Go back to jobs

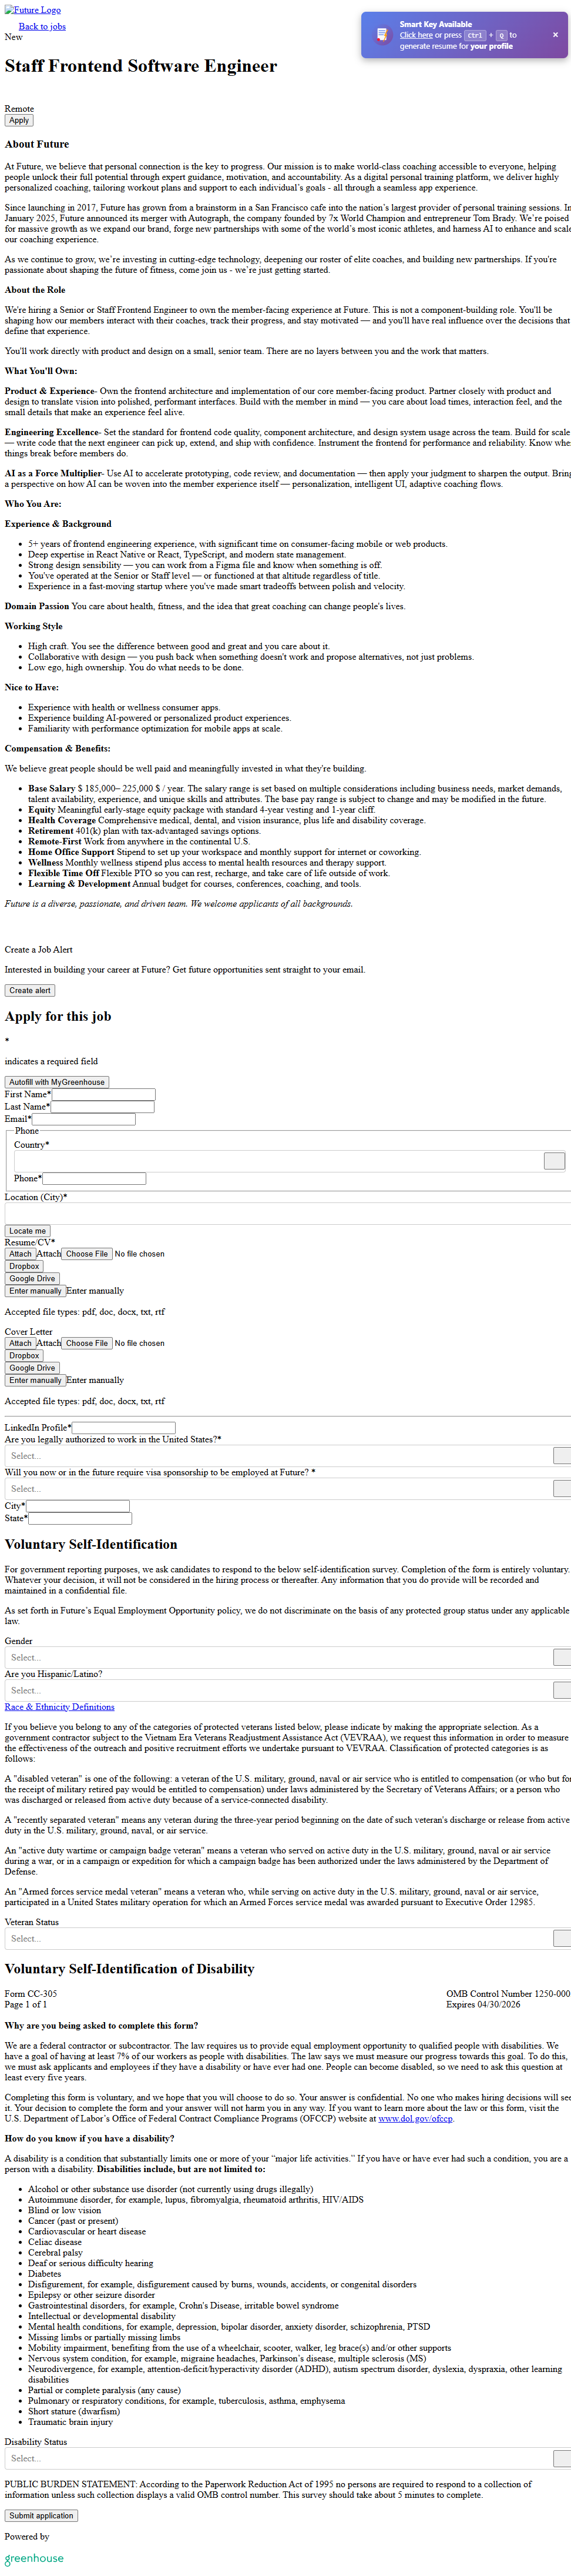(42, 27)
